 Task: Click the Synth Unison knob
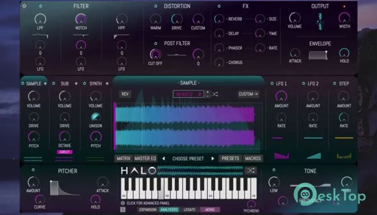point(96,117)
